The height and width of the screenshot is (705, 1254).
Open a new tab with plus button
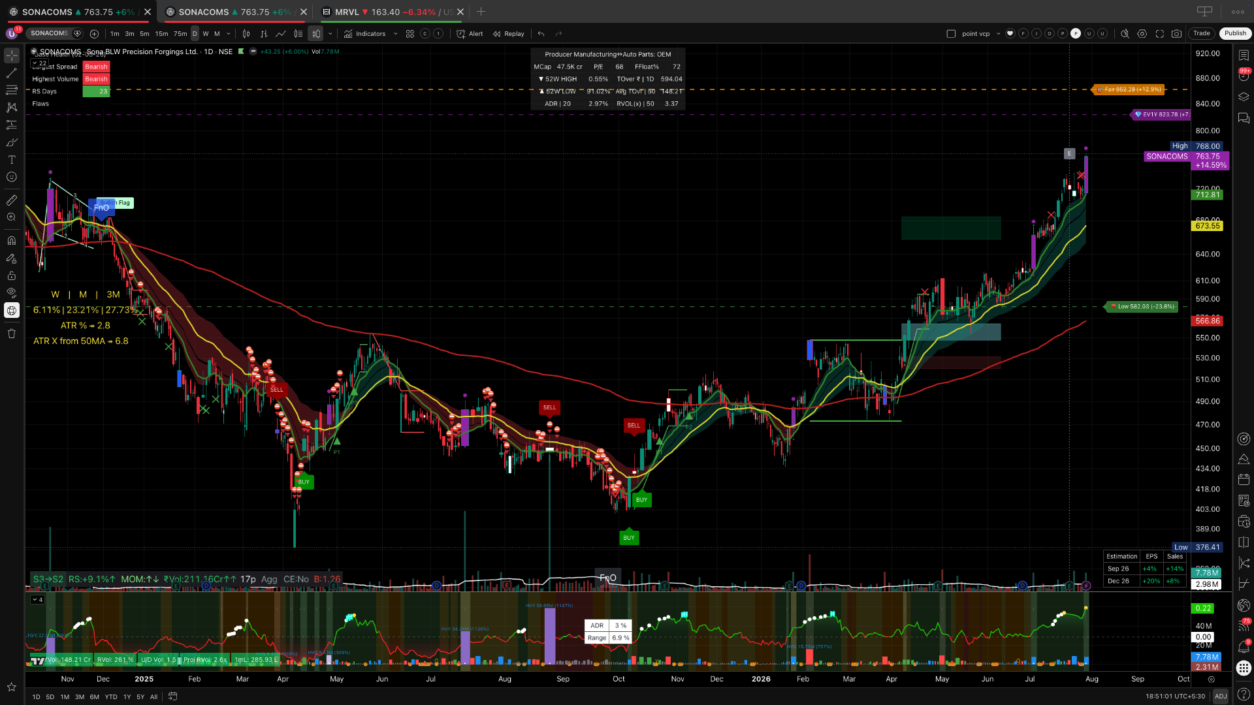tap(481, 12)
